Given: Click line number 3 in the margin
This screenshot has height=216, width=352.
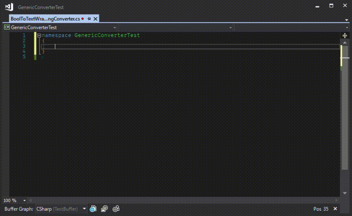Looking at the screenshot, I should tap(24, 46).
